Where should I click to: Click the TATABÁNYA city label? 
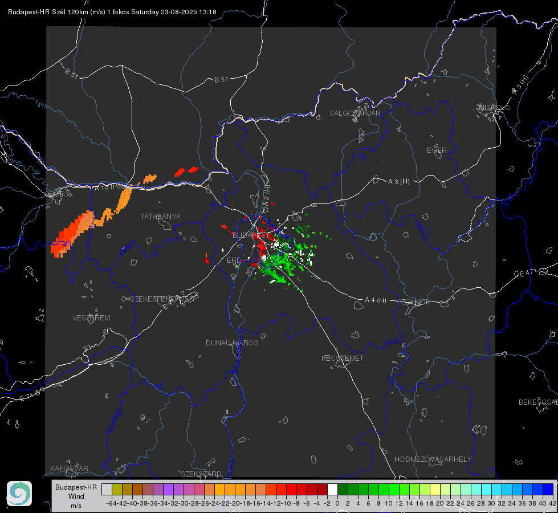click(160, 217)
